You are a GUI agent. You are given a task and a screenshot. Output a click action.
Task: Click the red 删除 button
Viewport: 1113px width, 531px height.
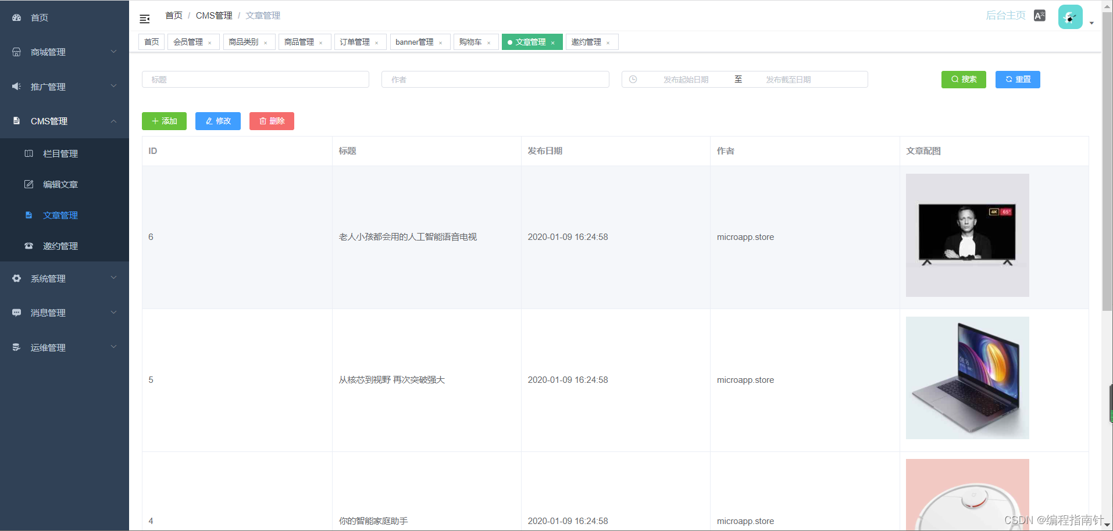pos(272,121)
